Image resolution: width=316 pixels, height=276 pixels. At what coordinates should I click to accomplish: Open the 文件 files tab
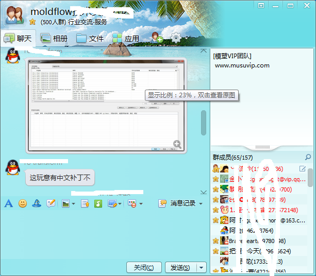(90, 38)
